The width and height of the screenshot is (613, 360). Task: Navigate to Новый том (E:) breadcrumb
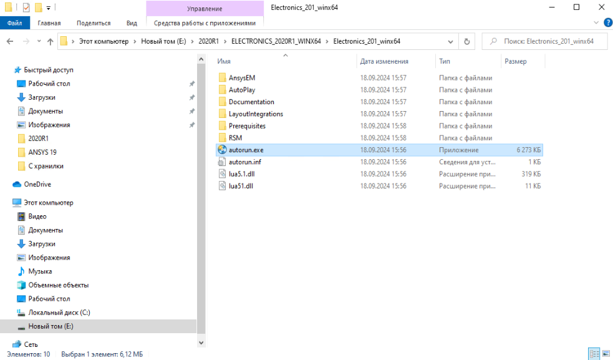163,41
